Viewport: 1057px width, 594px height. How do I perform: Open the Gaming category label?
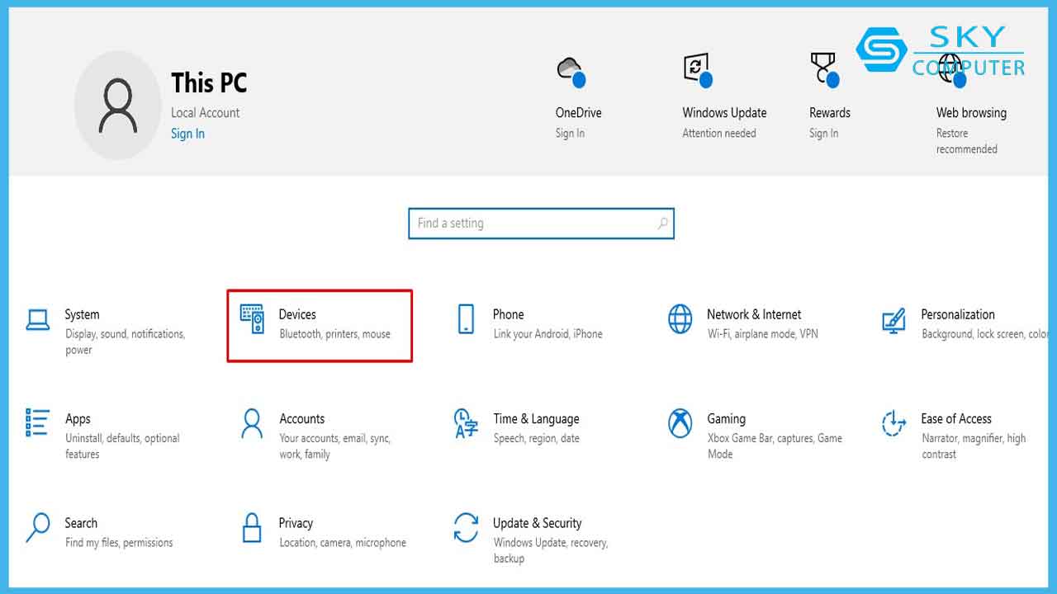pyautogui.click(x=726, y=419)
